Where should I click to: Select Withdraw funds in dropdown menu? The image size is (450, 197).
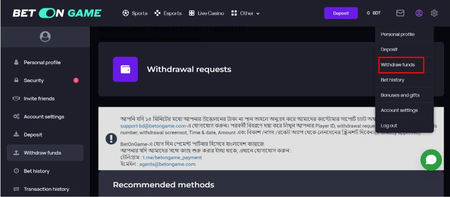pos(398,64)
